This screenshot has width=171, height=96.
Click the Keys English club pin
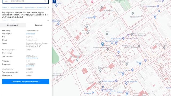click(x=132, y=34)
